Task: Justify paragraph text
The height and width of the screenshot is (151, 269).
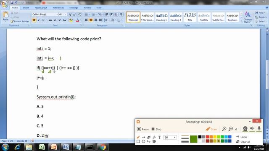Action: pyautogui.click(x=100, y=20)
